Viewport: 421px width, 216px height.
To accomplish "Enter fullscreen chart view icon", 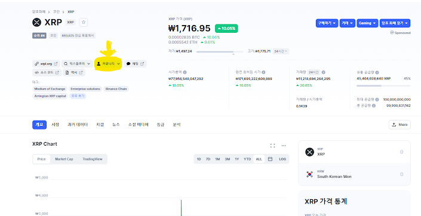I will (x=272, y=146).
